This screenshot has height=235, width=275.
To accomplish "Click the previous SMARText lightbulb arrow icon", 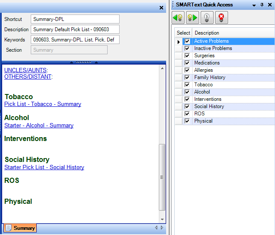I will (x=178, y=18).
